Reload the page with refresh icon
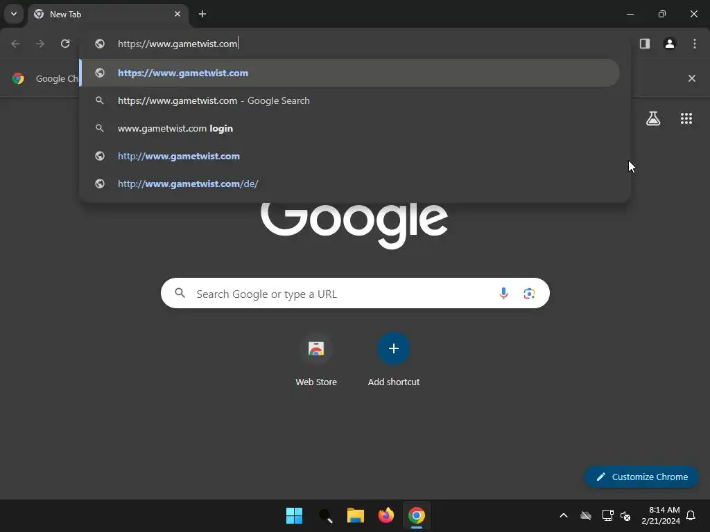This screenshot has width=710, height=532. coord(65,44)
